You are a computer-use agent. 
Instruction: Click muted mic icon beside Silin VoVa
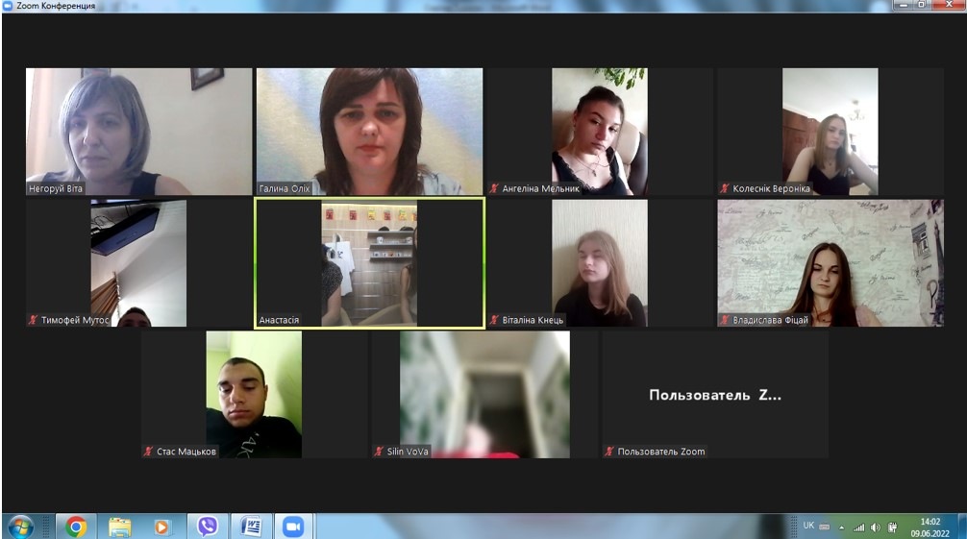(x=380, y=452)
